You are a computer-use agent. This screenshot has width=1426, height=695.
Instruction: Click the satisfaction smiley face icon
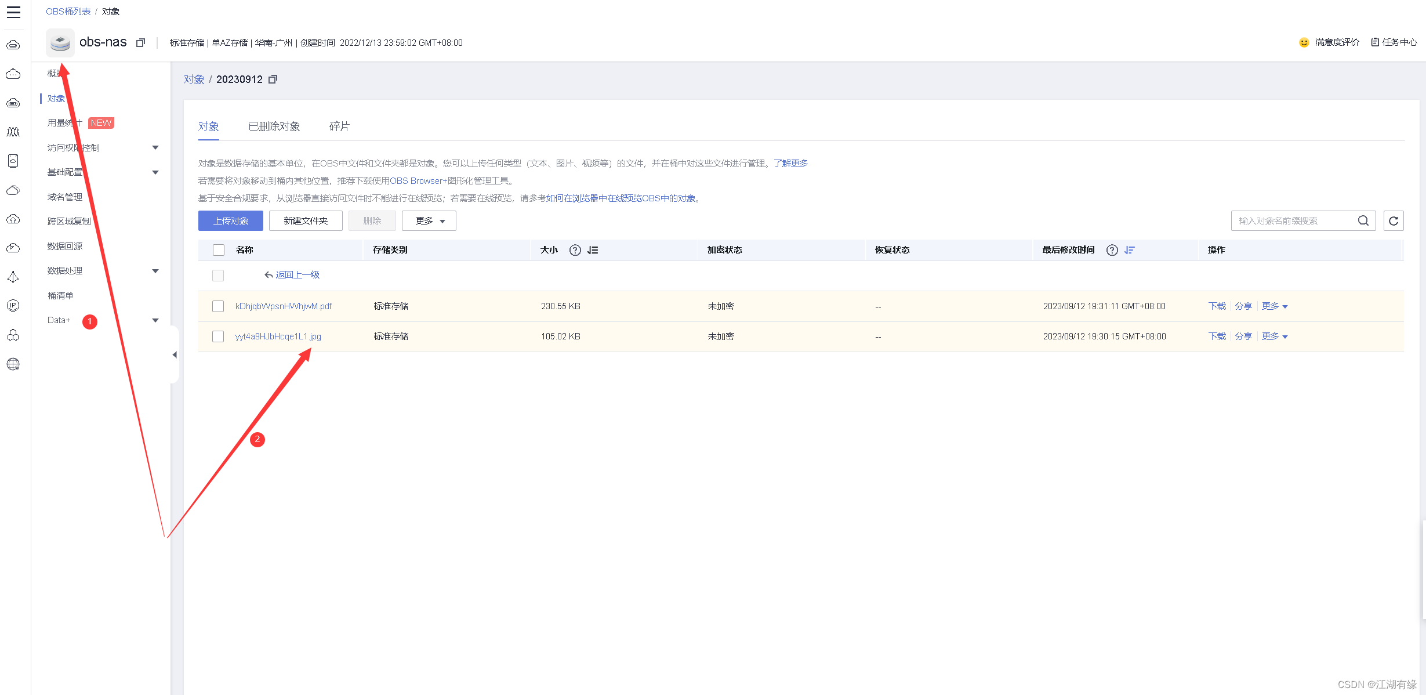[1304, 42]
